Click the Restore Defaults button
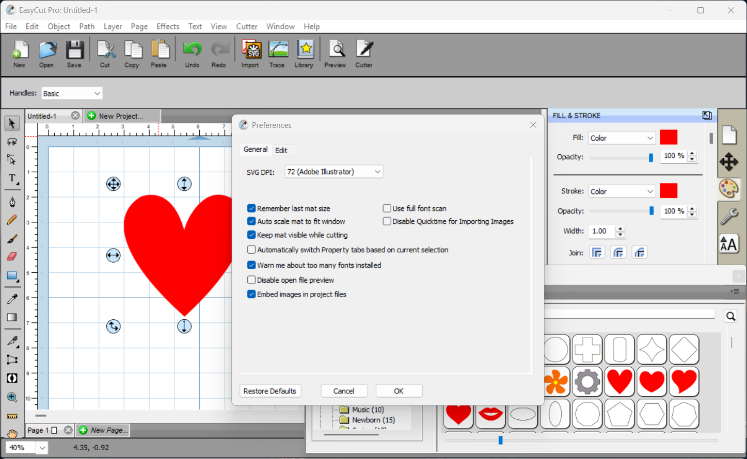Image resolution: width=747 pixels, height=459 pixels. [x=270, y=391]
